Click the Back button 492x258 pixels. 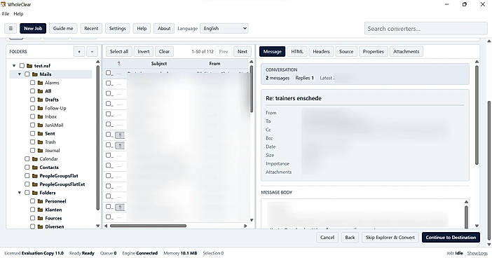(350, 237)
